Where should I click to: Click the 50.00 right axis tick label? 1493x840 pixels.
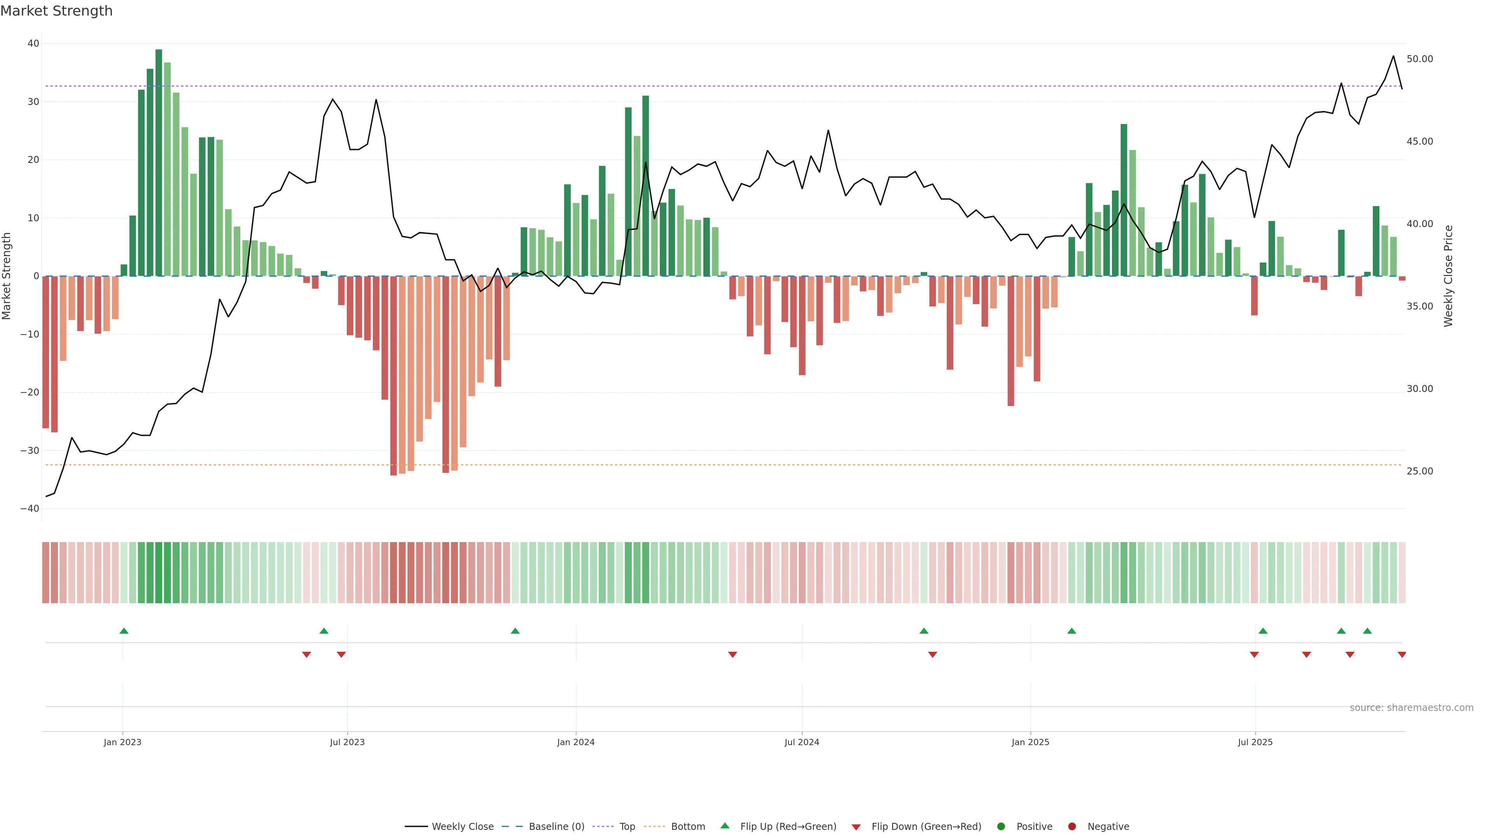[x=1420, y=59]
